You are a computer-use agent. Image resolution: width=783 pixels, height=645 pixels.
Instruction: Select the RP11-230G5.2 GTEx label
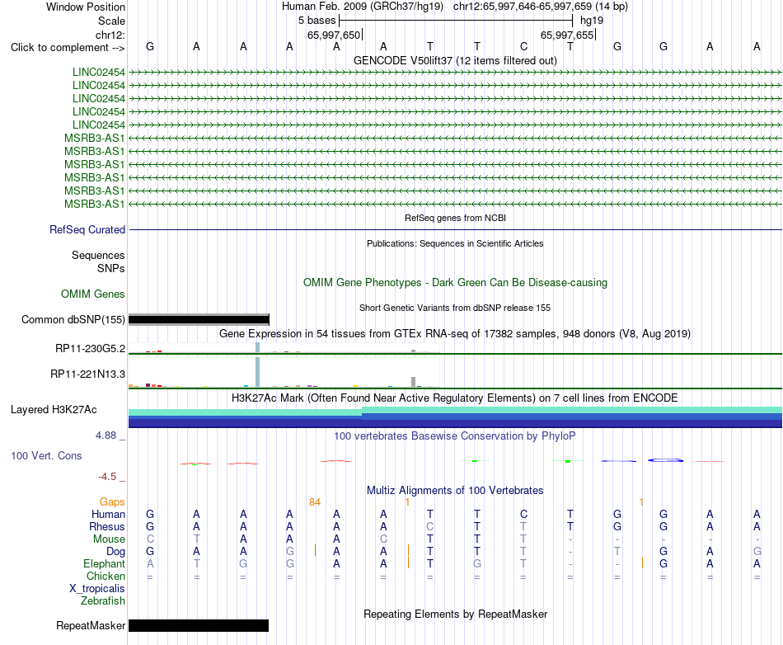90,348
